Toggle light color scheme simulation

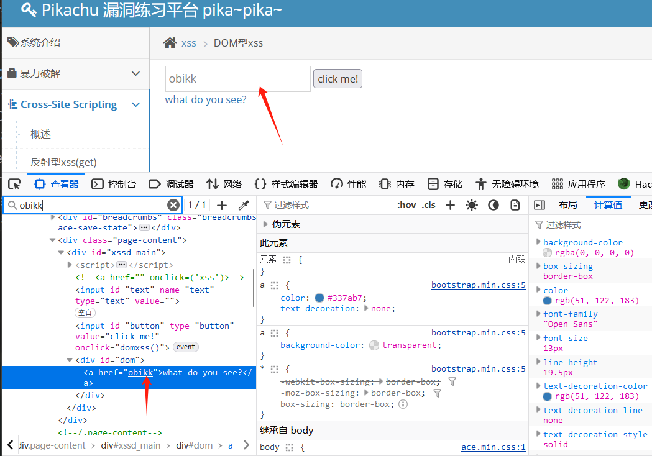[472, 205]
